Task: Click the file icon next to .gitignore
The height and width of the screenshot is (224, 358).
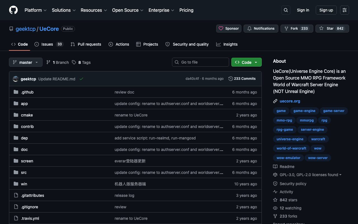Action: (16, 207)
